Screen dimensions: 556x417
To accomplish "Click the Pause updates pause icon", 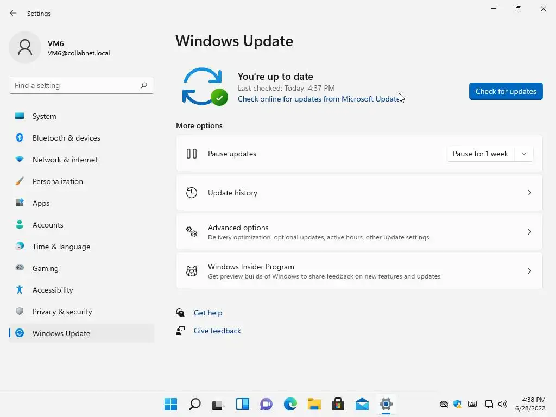I will pos(192,154).
